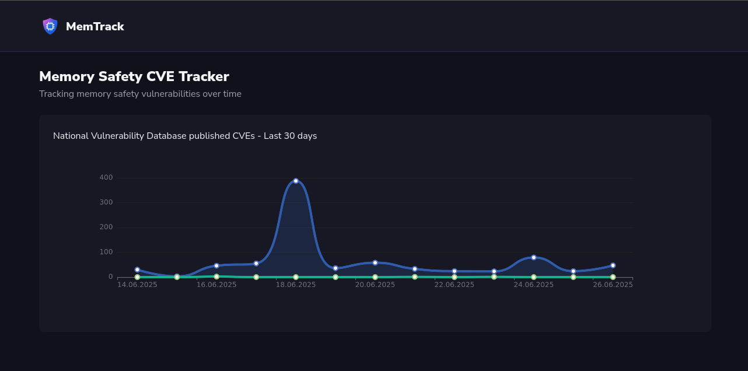Select the blue data point on 14.06.2025
The height and width of the screenshot is (371, 748).
click(137, 270)
